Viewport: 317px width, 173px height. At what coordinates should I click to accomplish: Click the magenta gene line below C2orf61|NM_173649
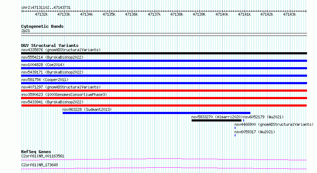coord(164,168)
